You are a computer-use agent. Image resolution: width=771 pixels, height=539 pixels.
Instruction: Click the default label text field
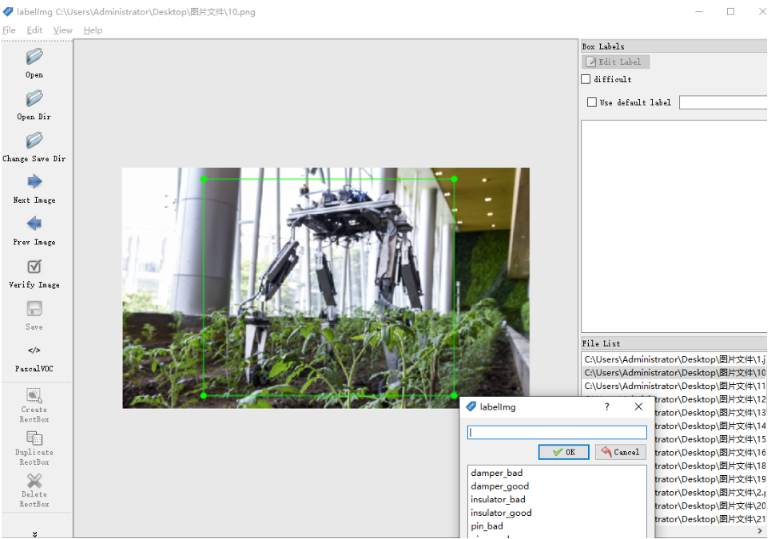coord(723,102)
